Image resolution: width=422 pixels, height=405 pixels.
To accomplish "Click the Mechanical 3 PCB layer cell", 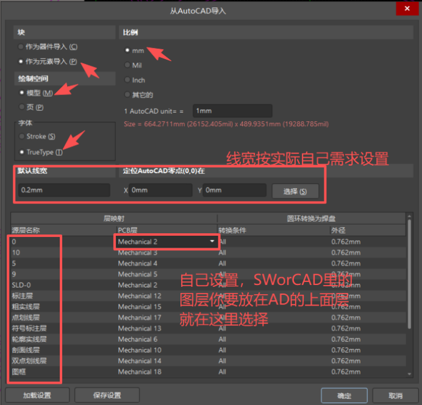I will (138, 253).
